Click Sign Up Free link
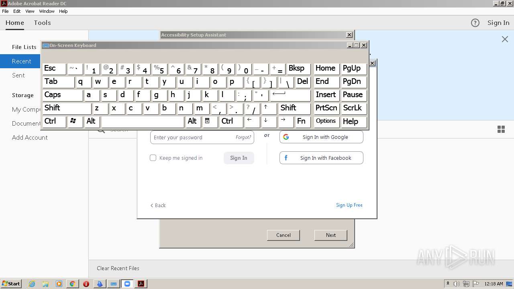This screenshot has height=289, width=514. click(x=349, y=205)
